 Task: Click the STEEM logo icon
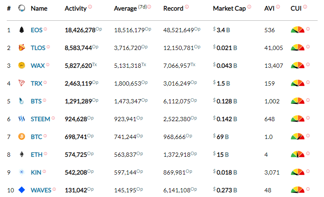[x=22, y=119]
